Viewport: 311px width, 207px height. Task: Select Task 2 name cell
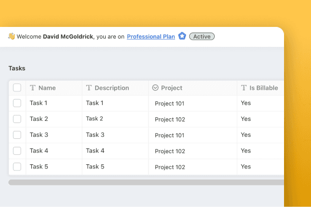(54, 119)
